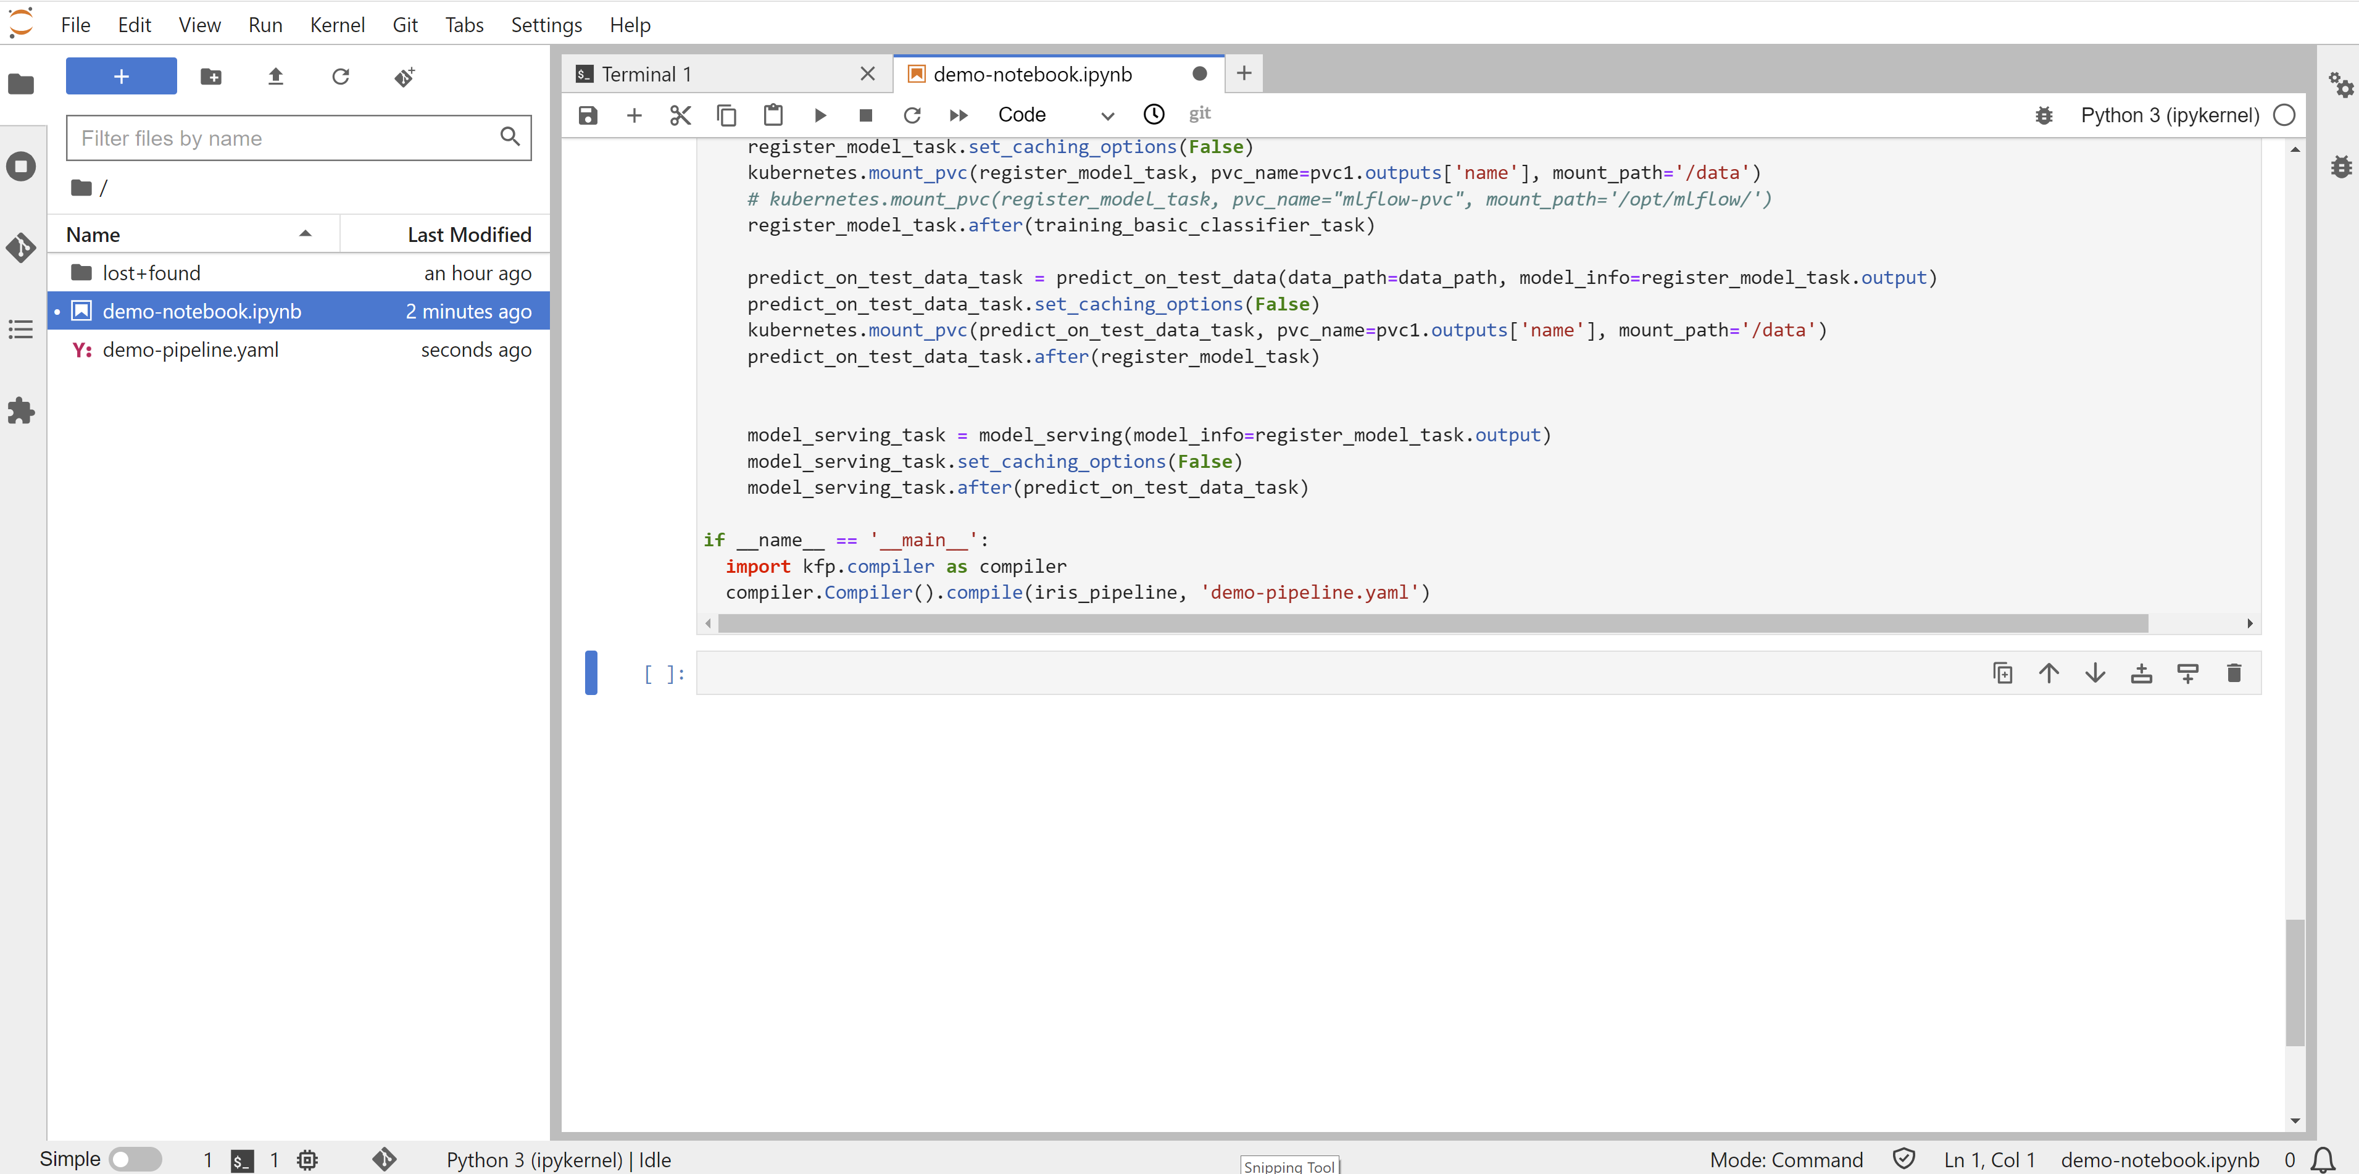The height and width of the screenshot is (1174, 2359).
Task: Close the Terminal 1 tab
Action: (x=867, y=74)
